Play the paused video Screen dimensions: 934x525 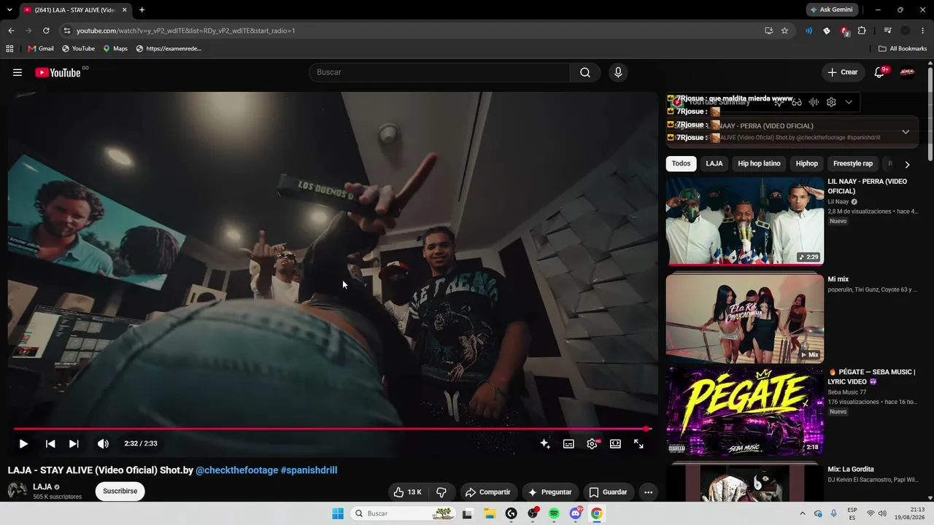pos(23,443)
